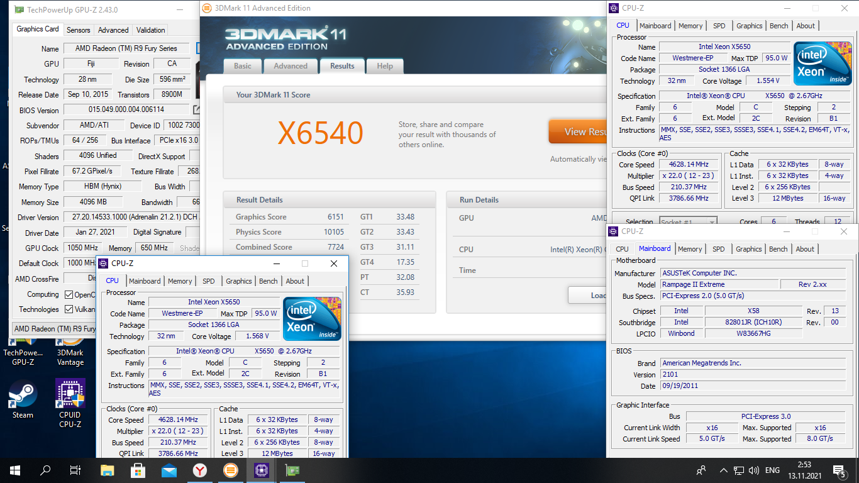
Task: Open Advanced tab in 3DMark 11
Action: pyautogui.click(x=291, y=66)
